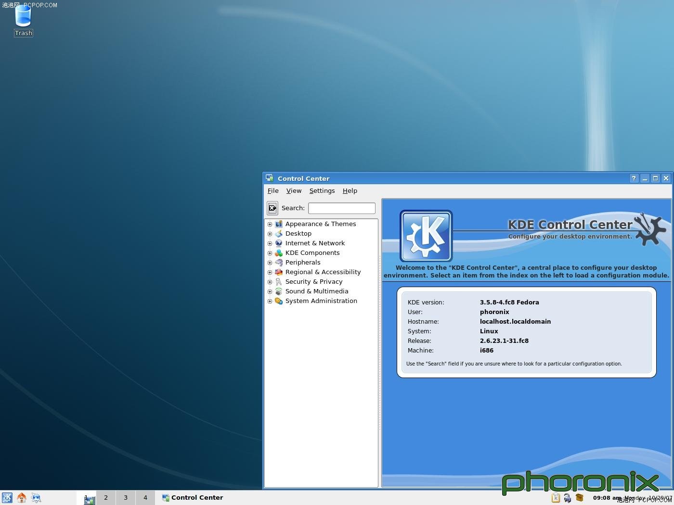Click the Machine value "i686"
The image size is (674, 505).
[487, 351]
